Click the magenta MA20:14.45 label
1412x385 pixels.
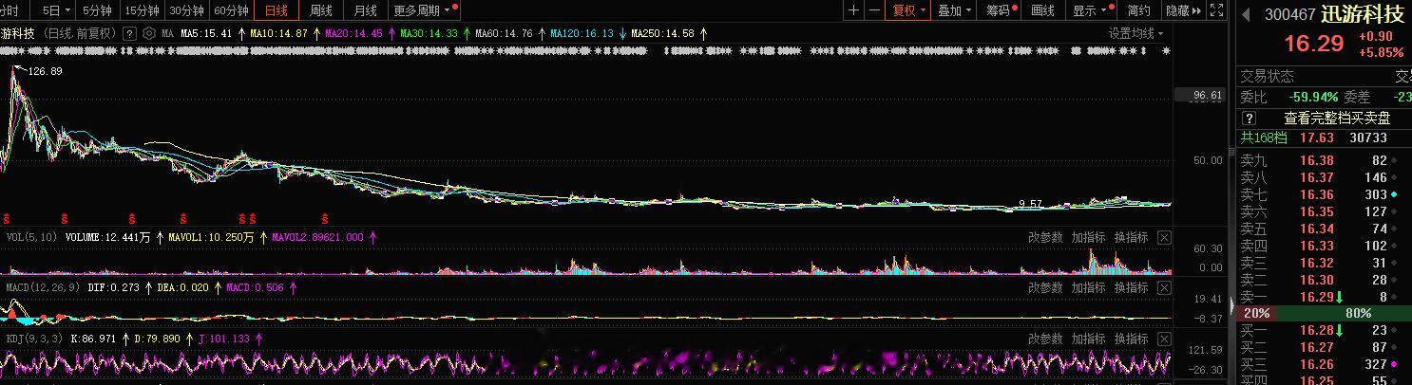coord(354,33)
